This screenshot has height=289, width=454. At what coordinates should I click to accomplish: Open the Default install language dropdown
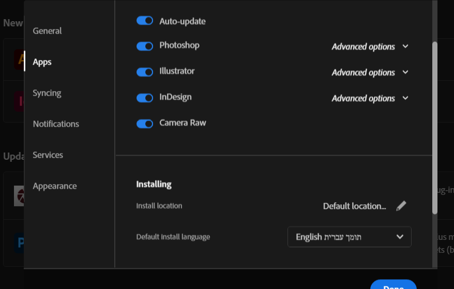tap(349, 237)
